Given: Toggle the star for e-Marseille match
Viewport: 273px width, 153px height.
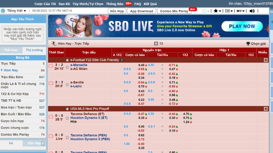Looking at the screenshot, I should [67, 67].
